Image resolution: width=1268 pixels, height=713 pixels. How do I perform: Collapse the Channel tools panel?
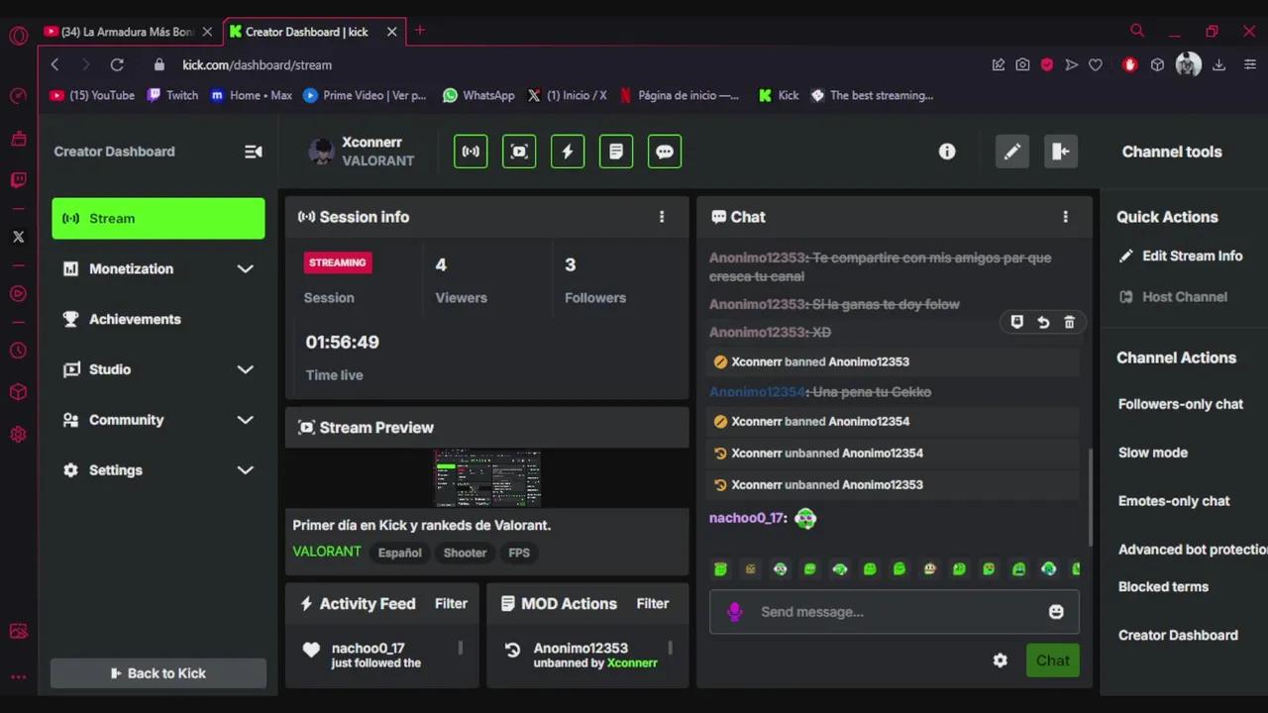coord(1061,152)
